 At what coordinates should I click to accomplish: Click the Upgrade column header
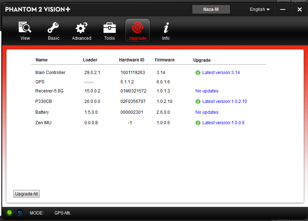click(202, 60)
